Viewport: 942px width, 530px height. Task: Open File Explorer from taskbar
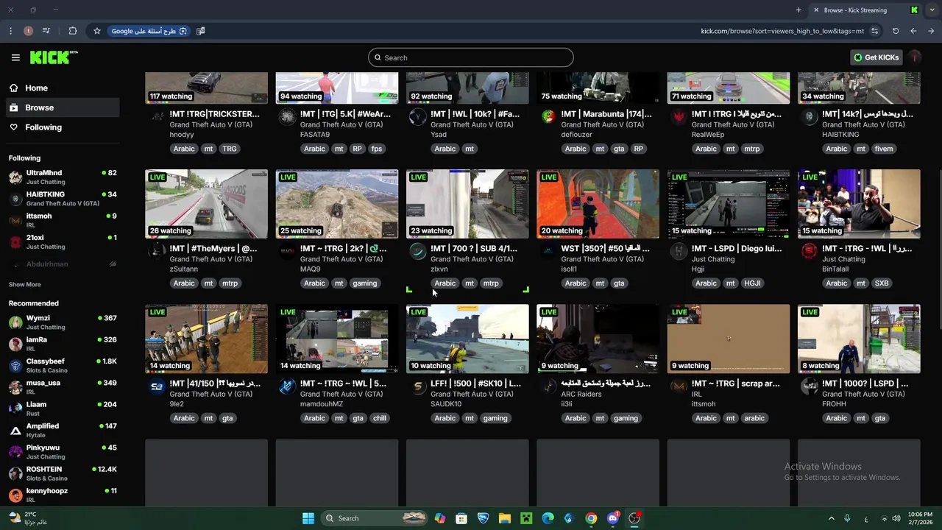point(505,518)
